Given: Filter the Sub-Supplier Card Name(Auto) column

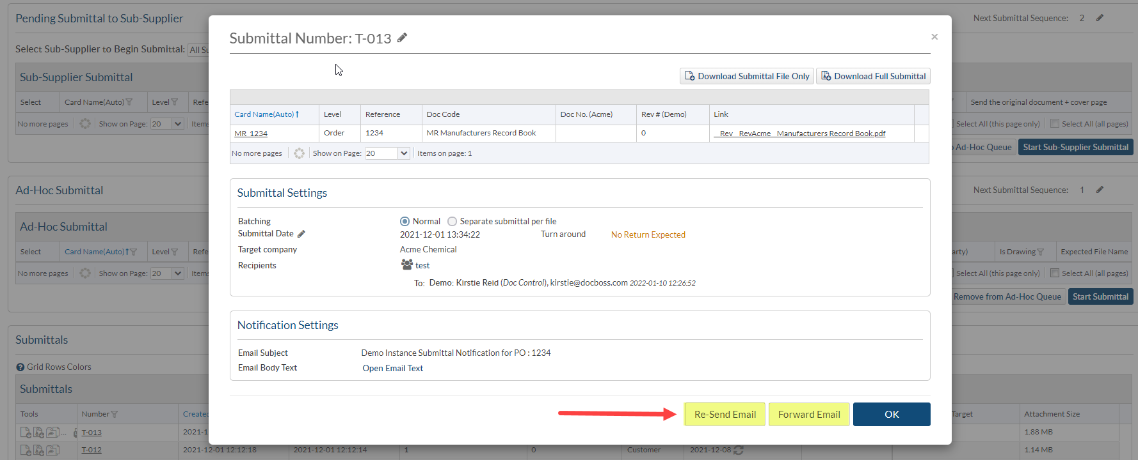Looking at the screenshot, I should coord(129,102).
